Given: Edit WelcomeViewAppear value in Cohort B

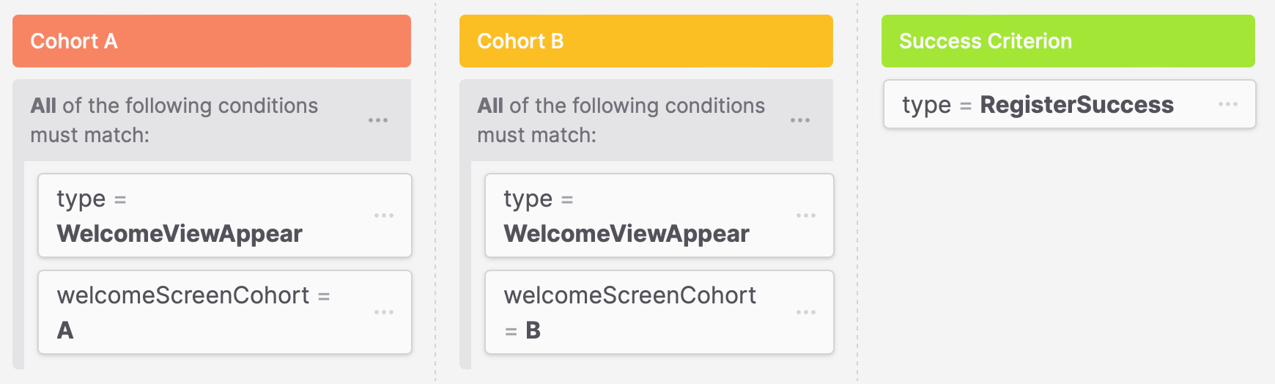Looking at the screenshot, I should [x=627, y=234].
